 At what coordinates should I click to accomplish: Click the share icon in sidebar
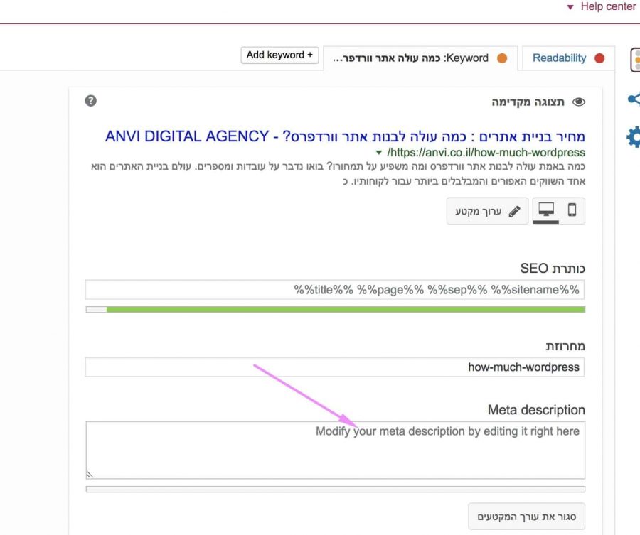[x=634, y=99]
